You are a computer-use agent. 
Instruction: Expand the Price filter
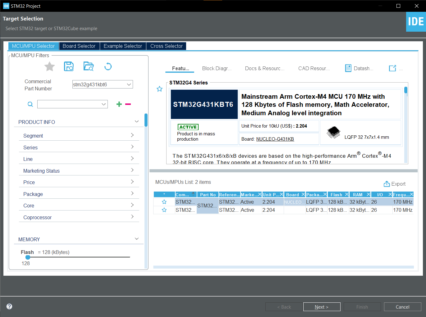(x=132, y=182)
